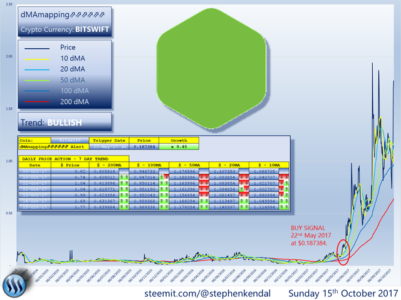Open the steemit.com/@stephenkendal link

207,293
